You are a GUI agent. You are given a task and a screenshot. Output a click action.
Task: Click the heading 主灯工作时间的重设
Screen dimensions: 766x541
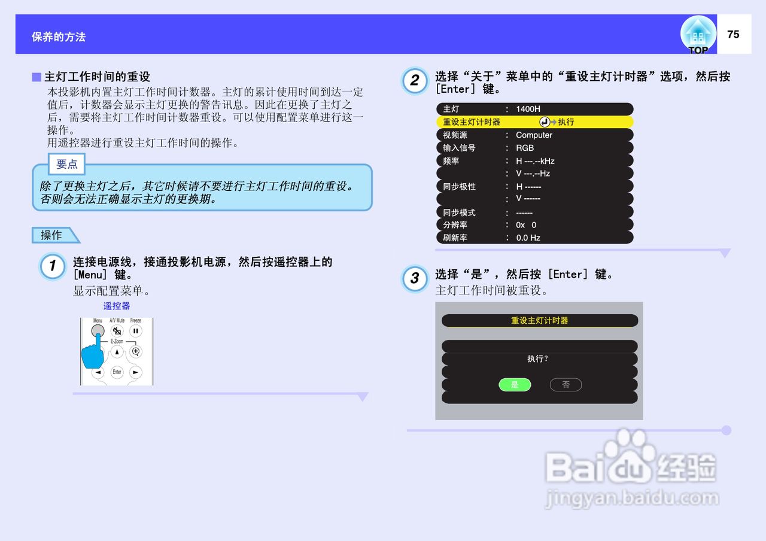pos(97,77)
